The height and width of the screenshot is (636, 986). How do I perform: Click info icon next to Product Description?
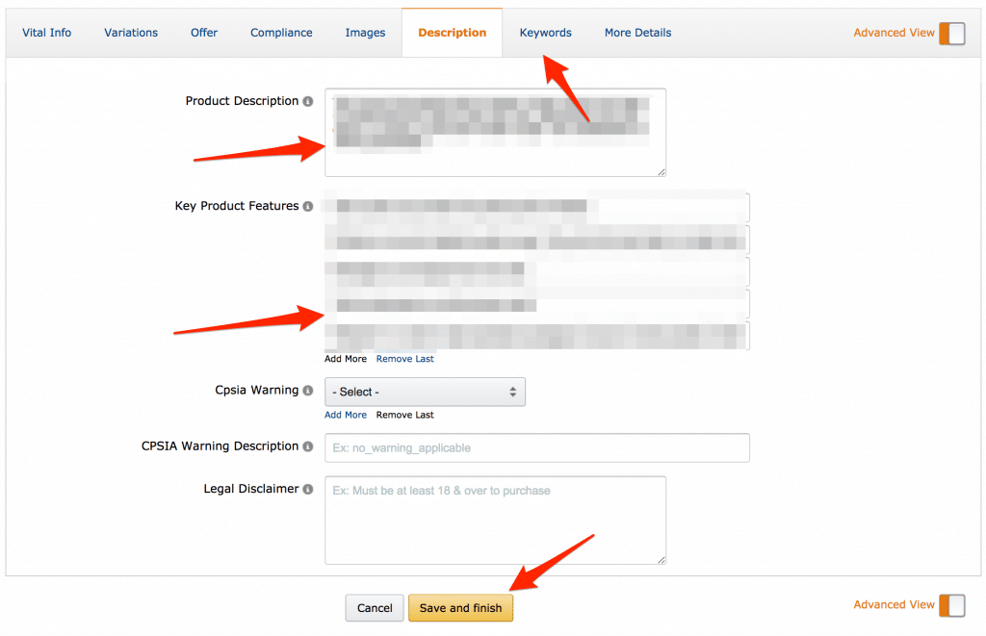pyautogui.click(x=308, y=101)
